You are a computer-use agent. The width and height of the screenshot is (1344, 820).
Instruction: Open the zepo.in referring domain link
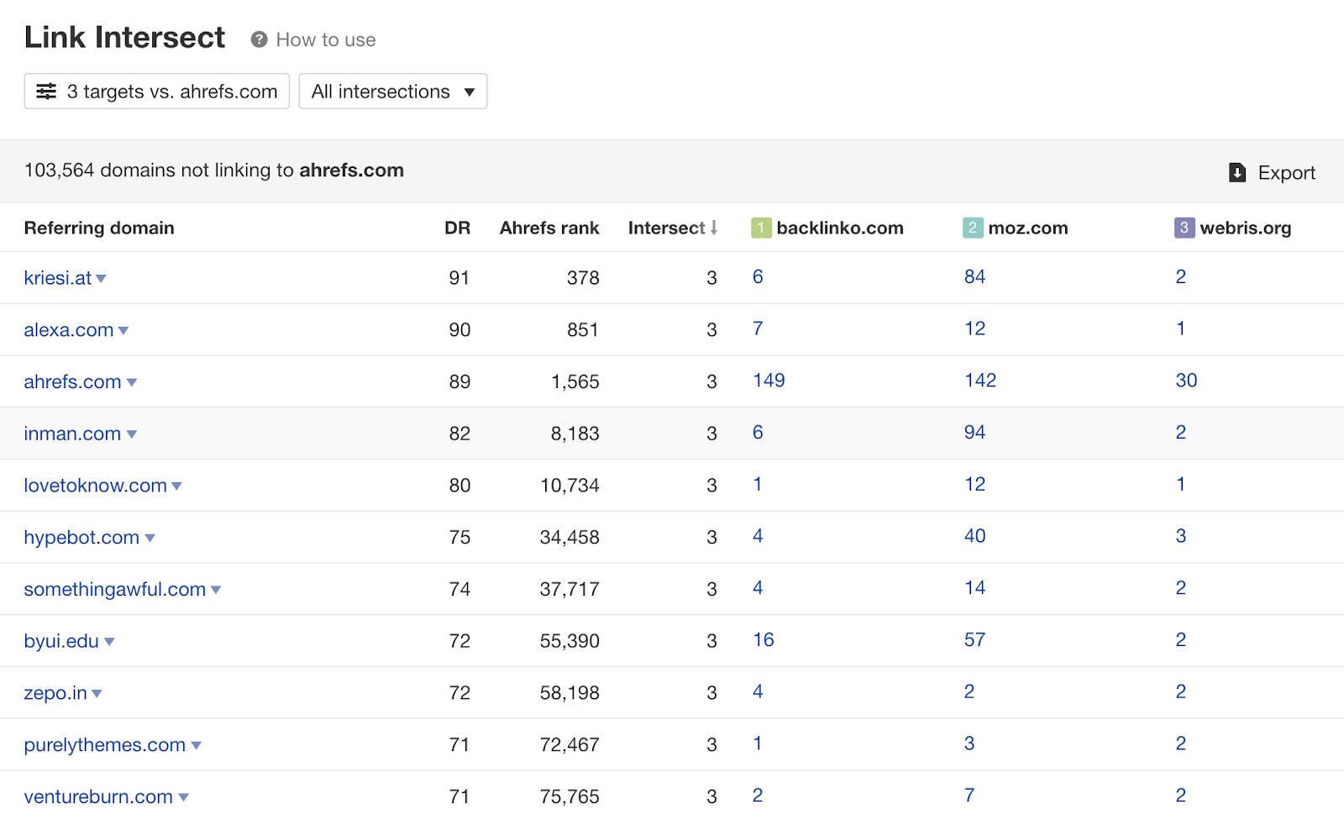pos(55,693)
